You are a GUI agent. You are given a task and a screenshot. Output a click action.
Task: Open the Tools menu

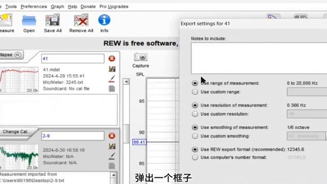[11, 7]
